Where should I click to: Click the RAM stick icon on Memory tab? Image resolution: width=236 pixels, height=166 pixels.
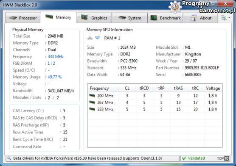pyautogui.click(x=49, y=17)
